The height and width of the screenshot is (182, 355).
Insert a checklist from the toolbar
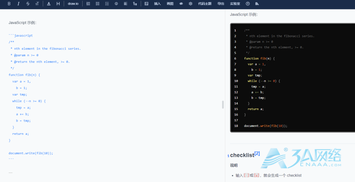107,4
